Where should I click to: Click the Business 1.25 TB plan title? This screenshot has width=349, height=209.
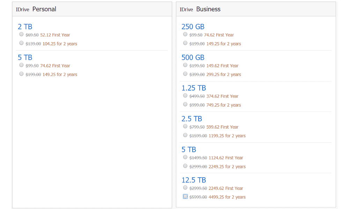click(x=194, y=88)
